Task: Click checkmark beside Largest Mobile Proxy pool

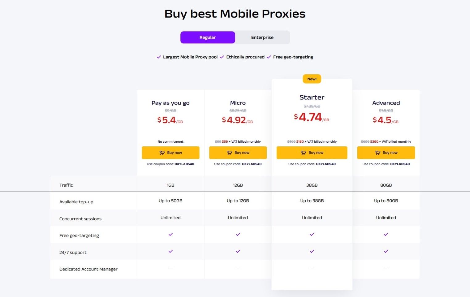Action: click(x=159, y=57)
